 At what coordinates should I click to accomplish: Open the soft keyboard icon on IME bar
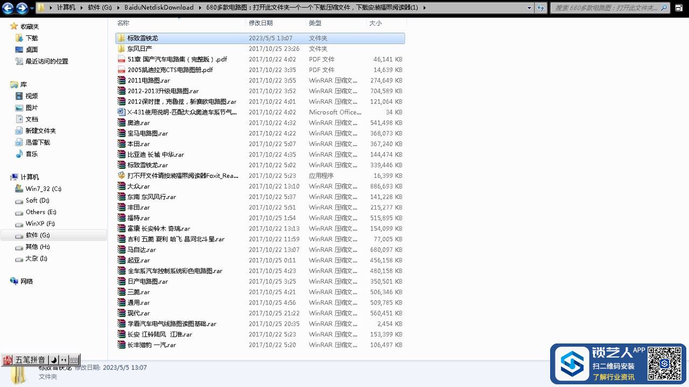point(74,360)
